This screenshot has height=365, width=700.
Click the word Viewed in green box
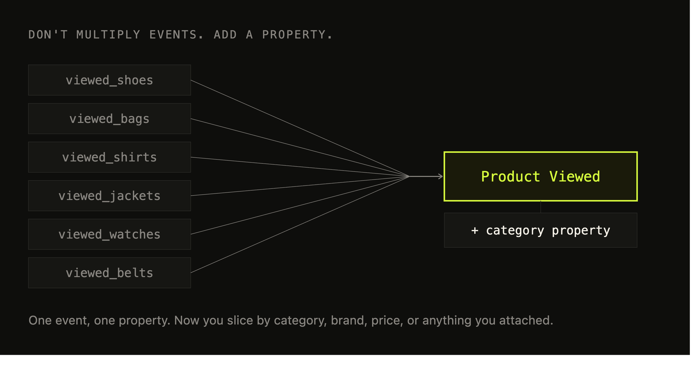coord(575,176)
